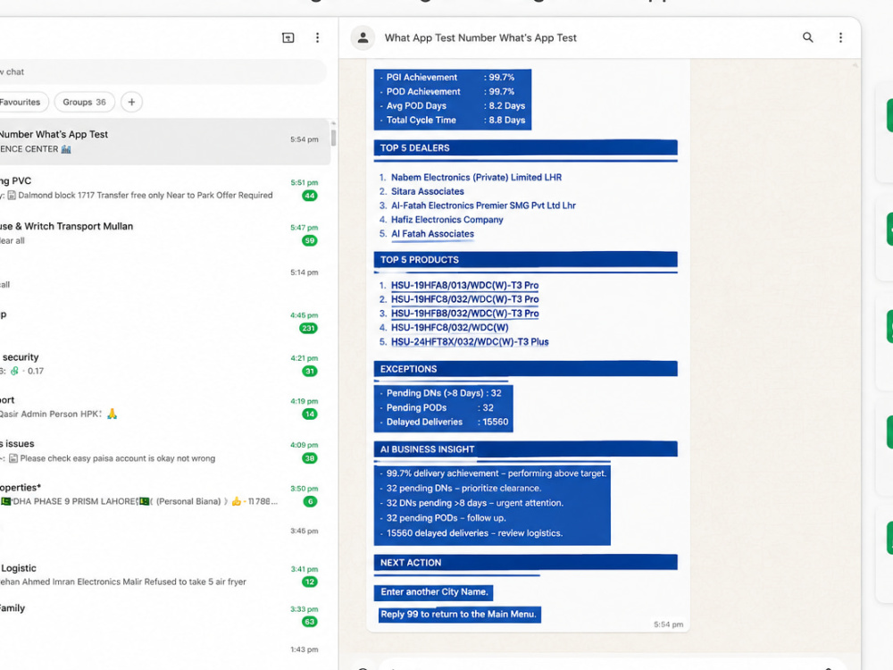Open the Writch Transport Mullan chat
This screenshot has width=893, height=670.
click(x=164, y=233)
